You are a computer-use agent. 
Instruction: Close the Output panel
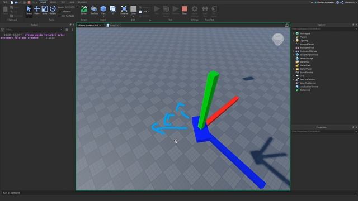tap(73, 25)
